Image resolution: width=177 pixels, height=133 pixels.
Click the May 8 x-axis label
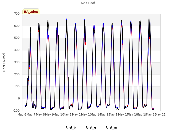(40, 114)
